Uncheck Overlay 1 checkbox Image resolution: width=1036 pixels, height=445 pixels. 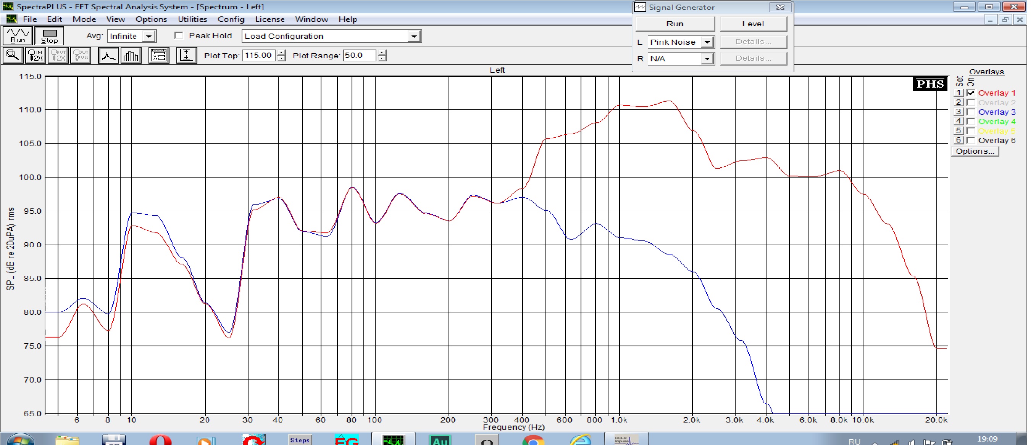[970, 93]
